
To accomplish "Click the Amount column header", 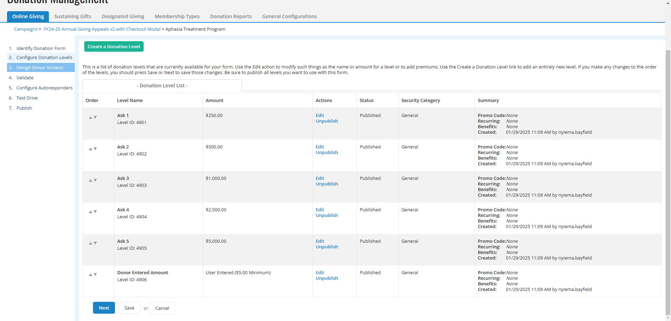I will tap(214, 100).
